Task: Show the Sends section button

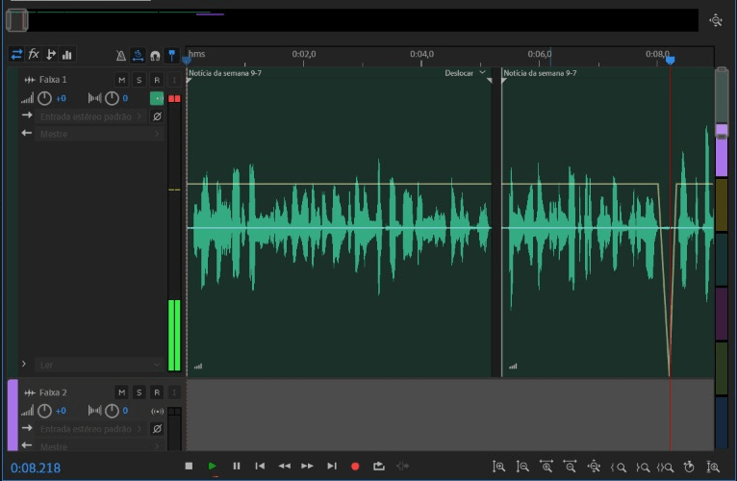Action: [50, 55]
